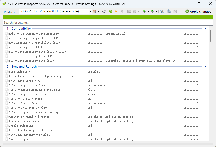Open the search settings magnifier icon
The width and height of the screenshot is (216, 147).
(169, 11)
